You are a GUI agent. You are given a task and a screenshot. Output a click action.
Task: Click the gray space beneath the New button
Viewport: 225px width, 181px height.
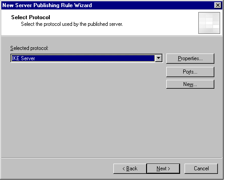[190, 122]
